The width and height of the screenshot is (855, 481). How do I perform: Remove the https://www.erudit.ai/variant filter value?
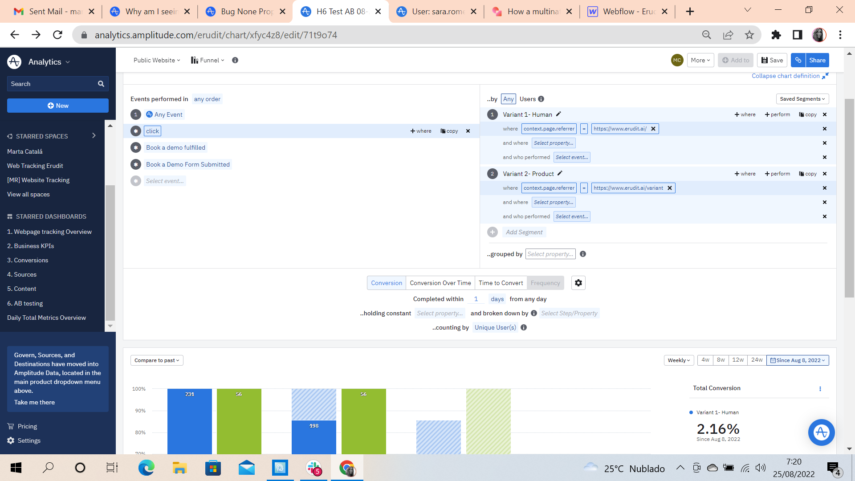[669, 188]
